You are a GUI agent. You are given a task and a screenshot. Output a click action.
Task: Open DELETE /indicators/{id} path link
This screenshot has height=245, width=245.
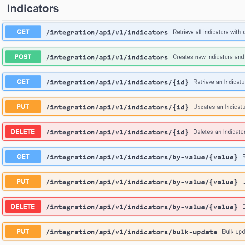[x=117, y=132]
